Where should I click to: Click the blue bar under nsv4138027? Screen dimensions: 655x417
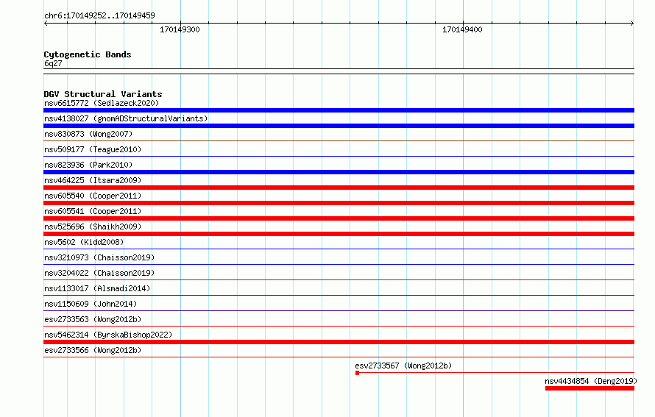(339, 126)
